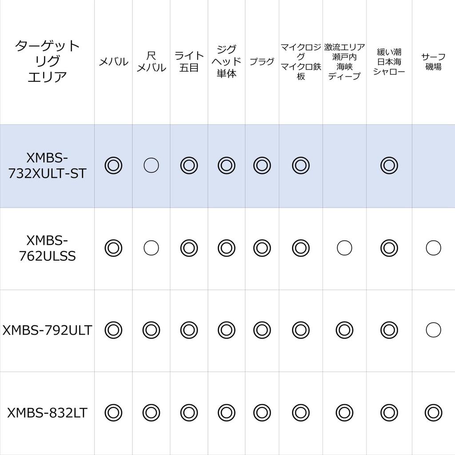The height and width of the screenshot is (455, 455).
Task: Click the single circle for XMBS-762ULSS under サーフ磯場
Action: tap(433, 248)
